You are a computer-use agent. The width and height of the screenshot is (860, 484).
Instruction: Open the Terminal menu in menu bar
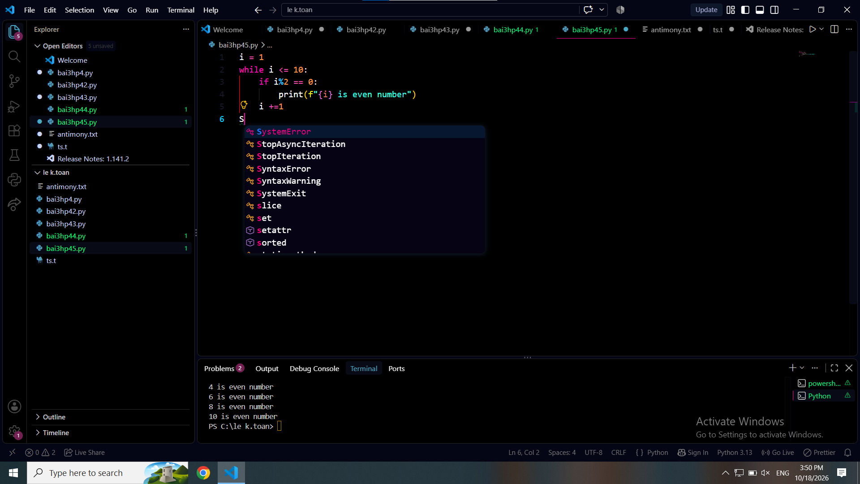tap(181, 10)
